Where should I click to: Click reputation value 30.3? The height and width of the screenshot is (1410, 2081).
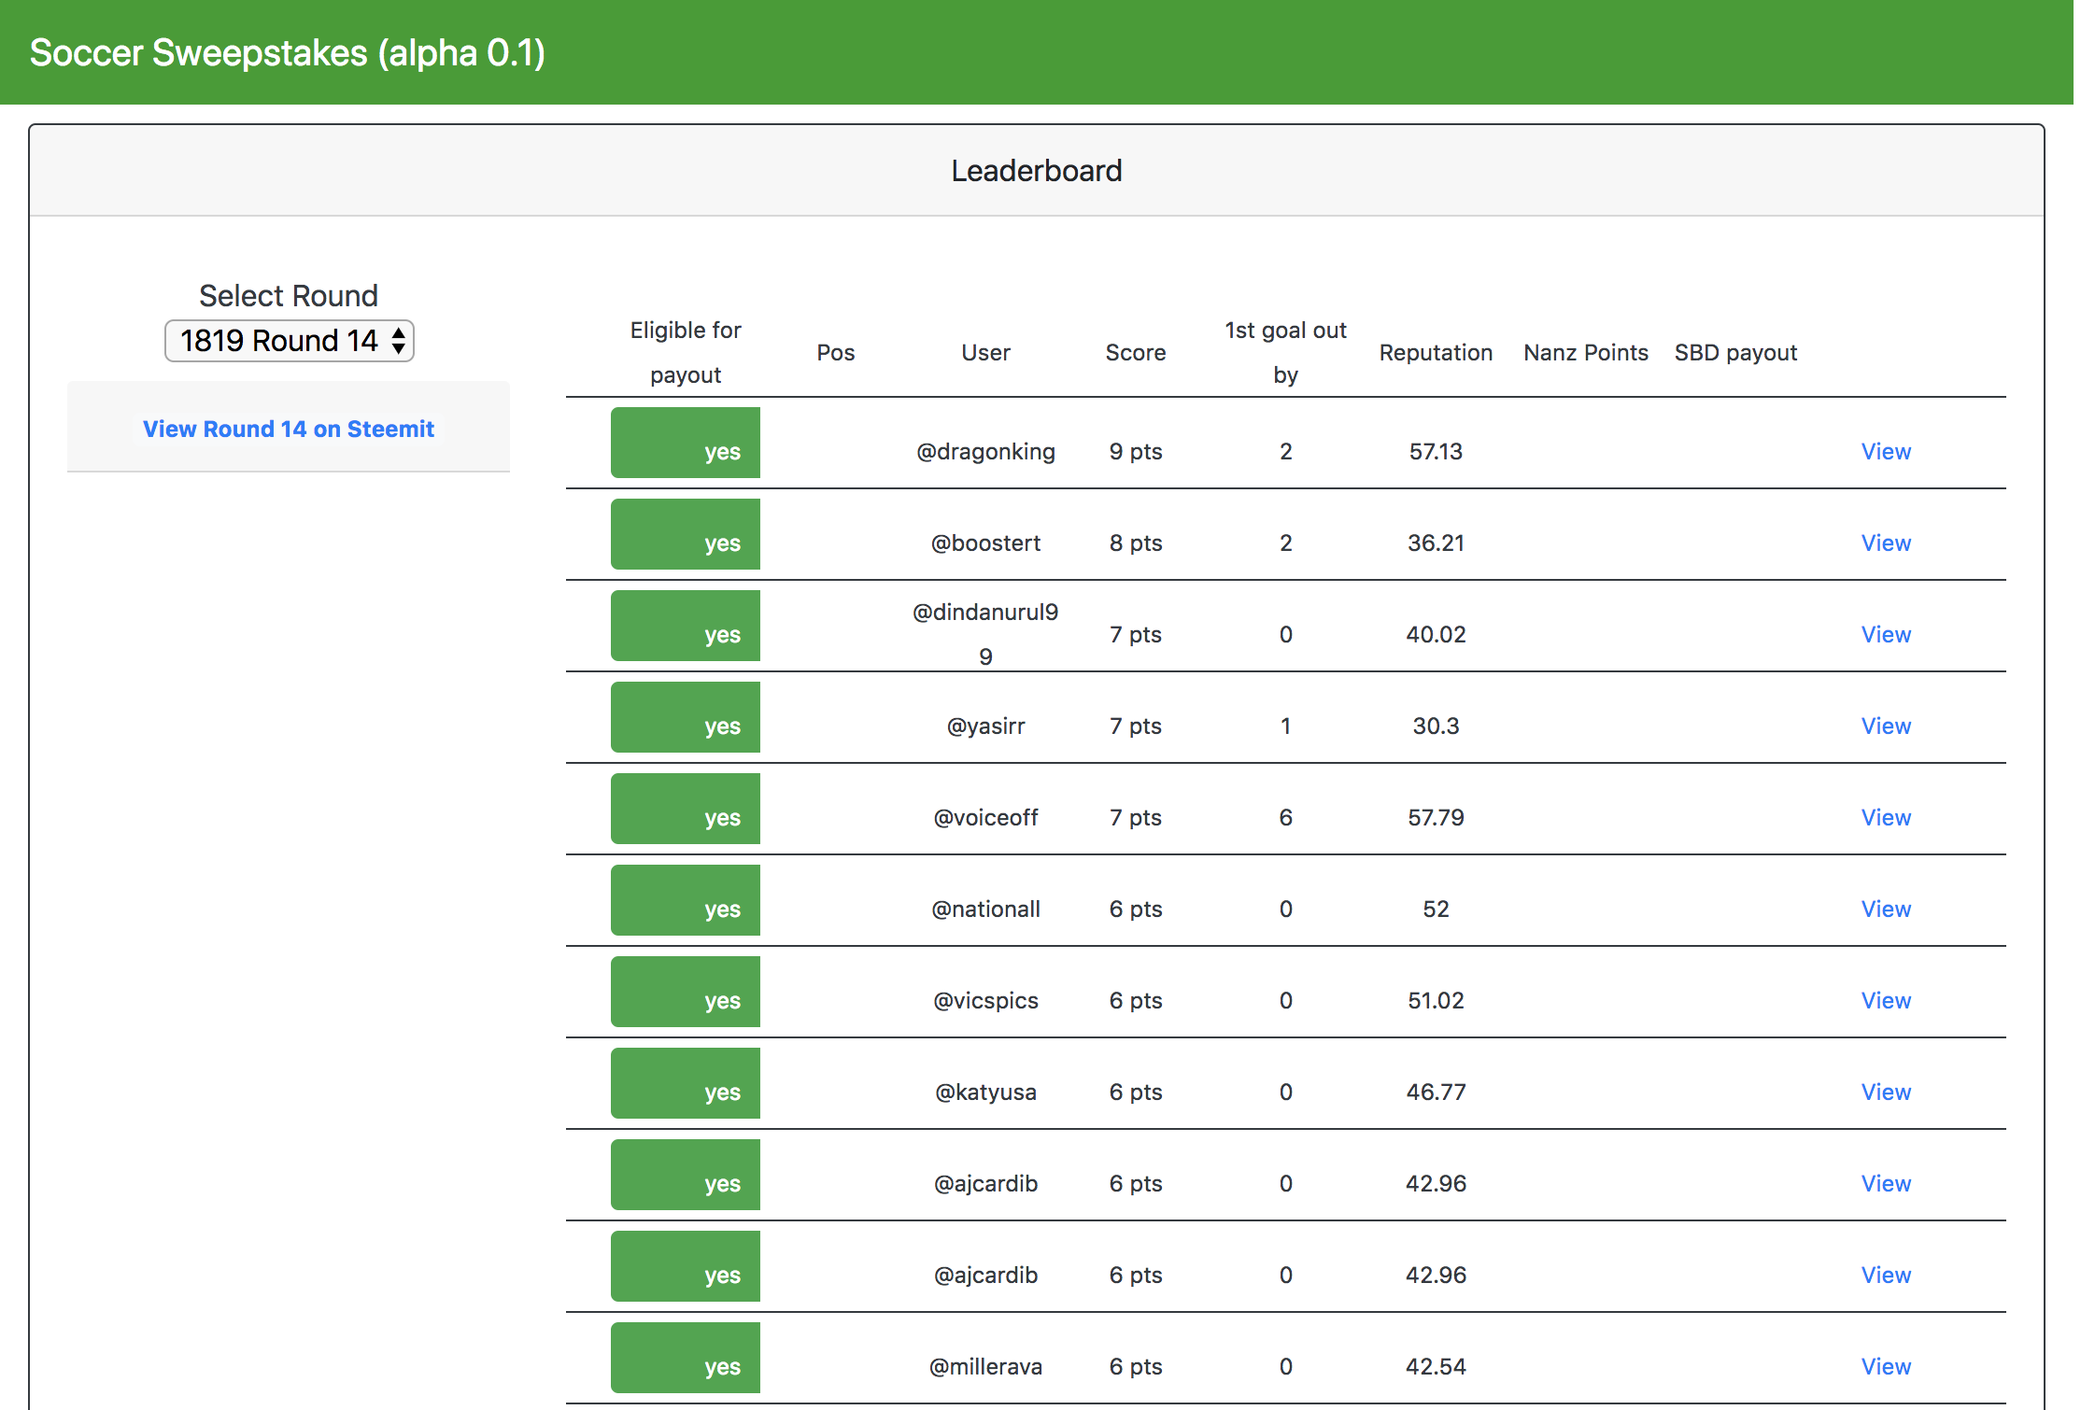pos(1436,726)
